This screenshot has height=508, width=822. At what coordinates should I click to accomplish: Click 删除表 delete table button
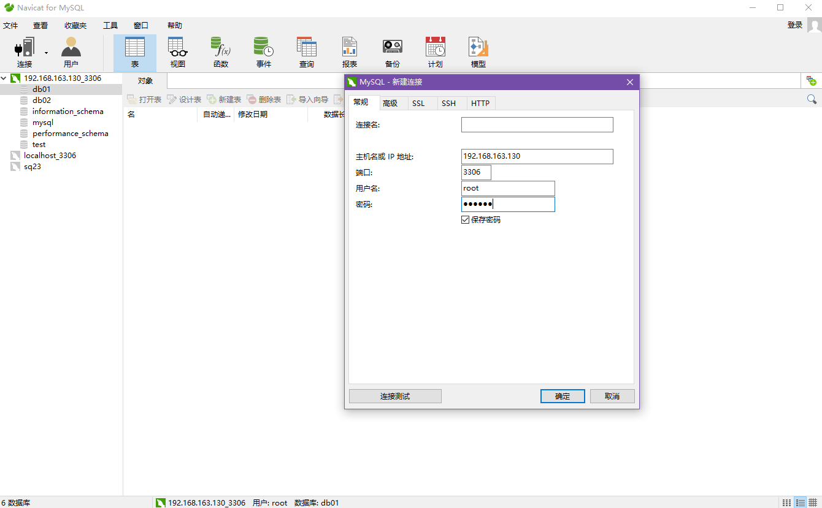(264, 99)
